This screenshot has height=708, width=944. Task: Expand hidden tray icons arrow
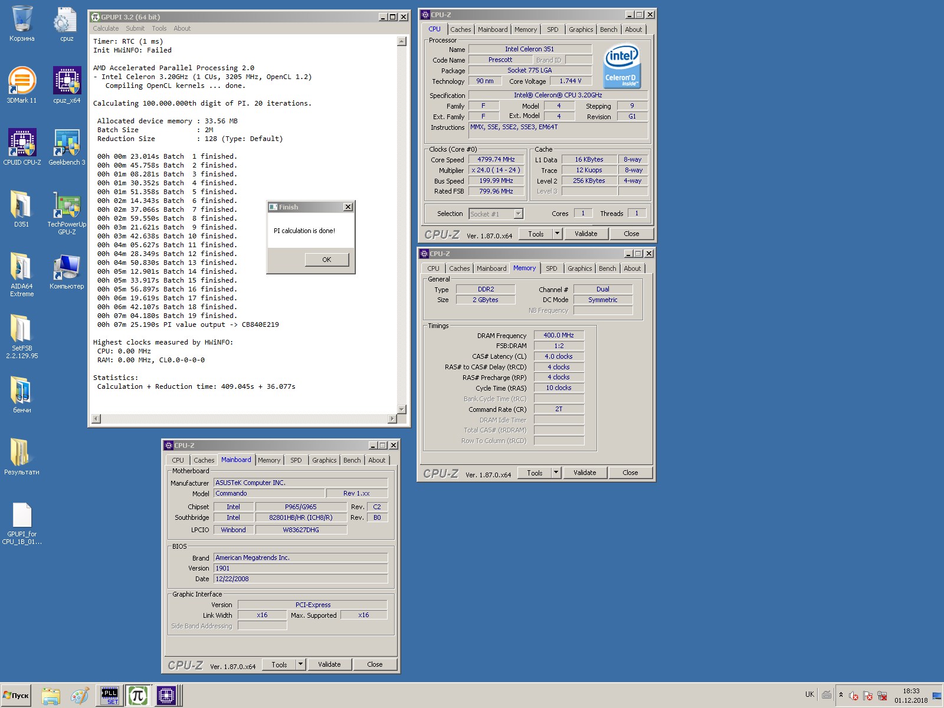click(841, 695)
